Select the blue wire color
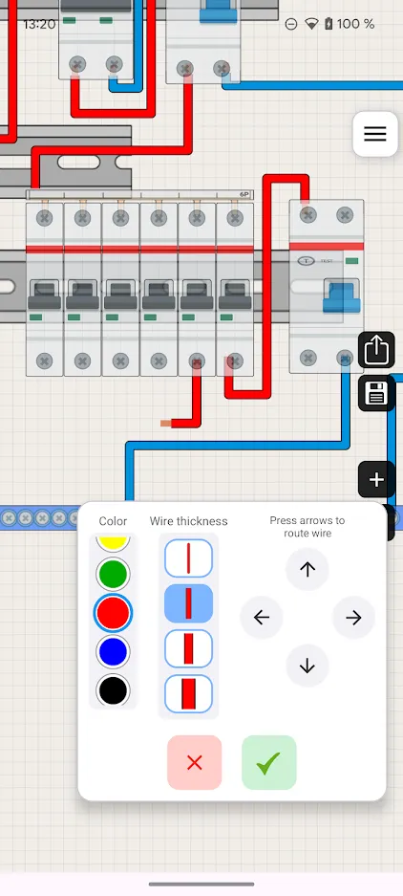Viewport: 403px width, 896px height. (113, 651)
